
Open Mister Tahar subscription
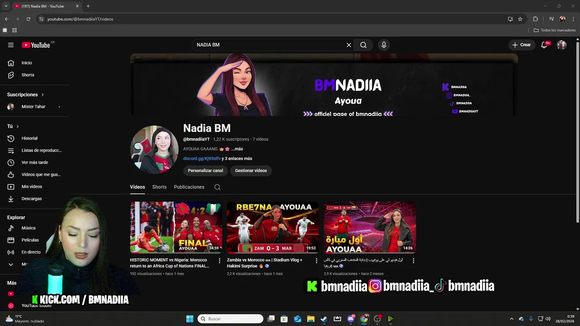click(x=34, y=107)
